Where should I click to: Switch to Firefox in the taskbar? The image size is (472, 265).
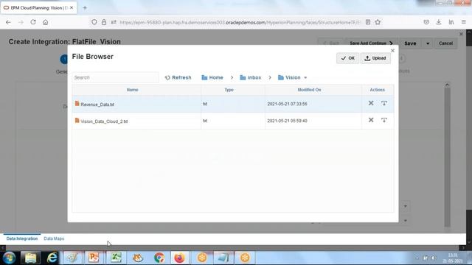pyautogui.click(x=180, y=258)
